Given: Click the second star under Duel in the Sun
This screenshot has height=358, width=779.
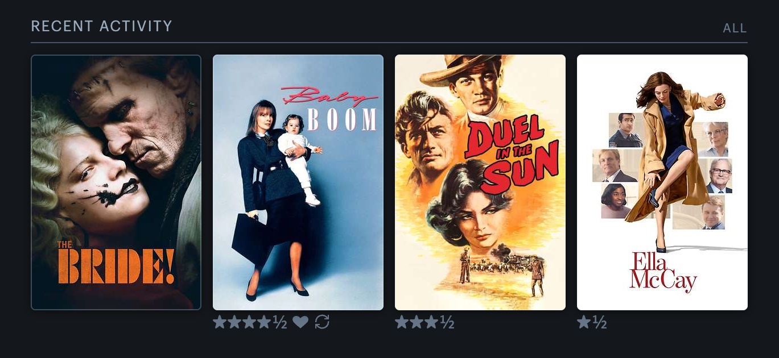Looking at the screenshot, I should [417, 323].
